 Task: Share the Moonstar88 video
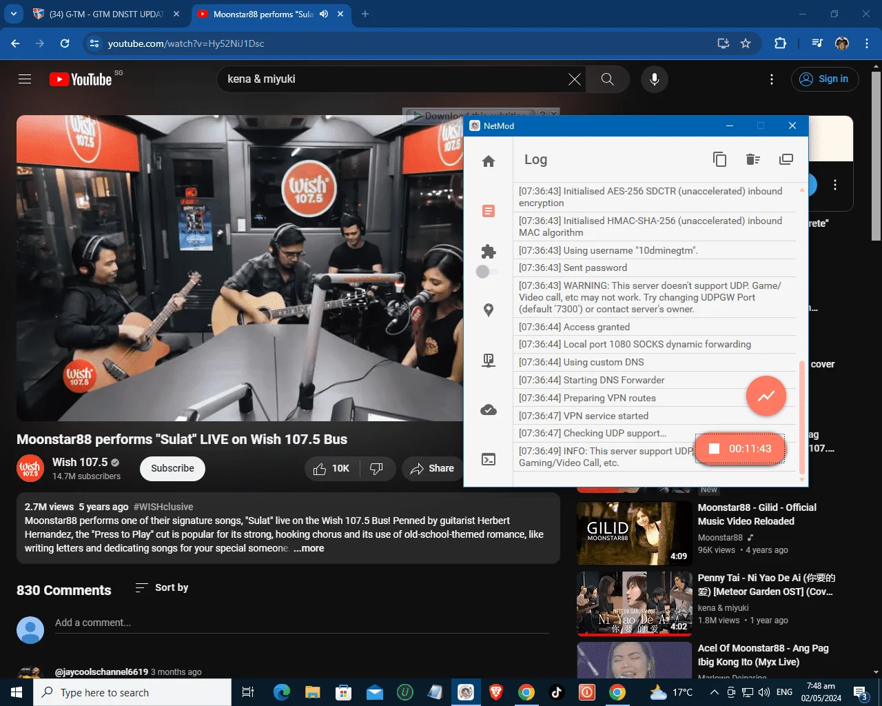tap(432, 469)
